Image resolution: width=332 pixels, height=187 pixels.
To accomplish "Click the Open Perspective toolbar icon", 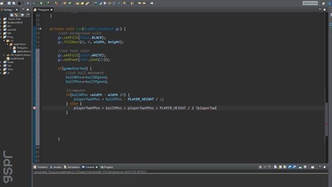I will [x=323, y=3].
